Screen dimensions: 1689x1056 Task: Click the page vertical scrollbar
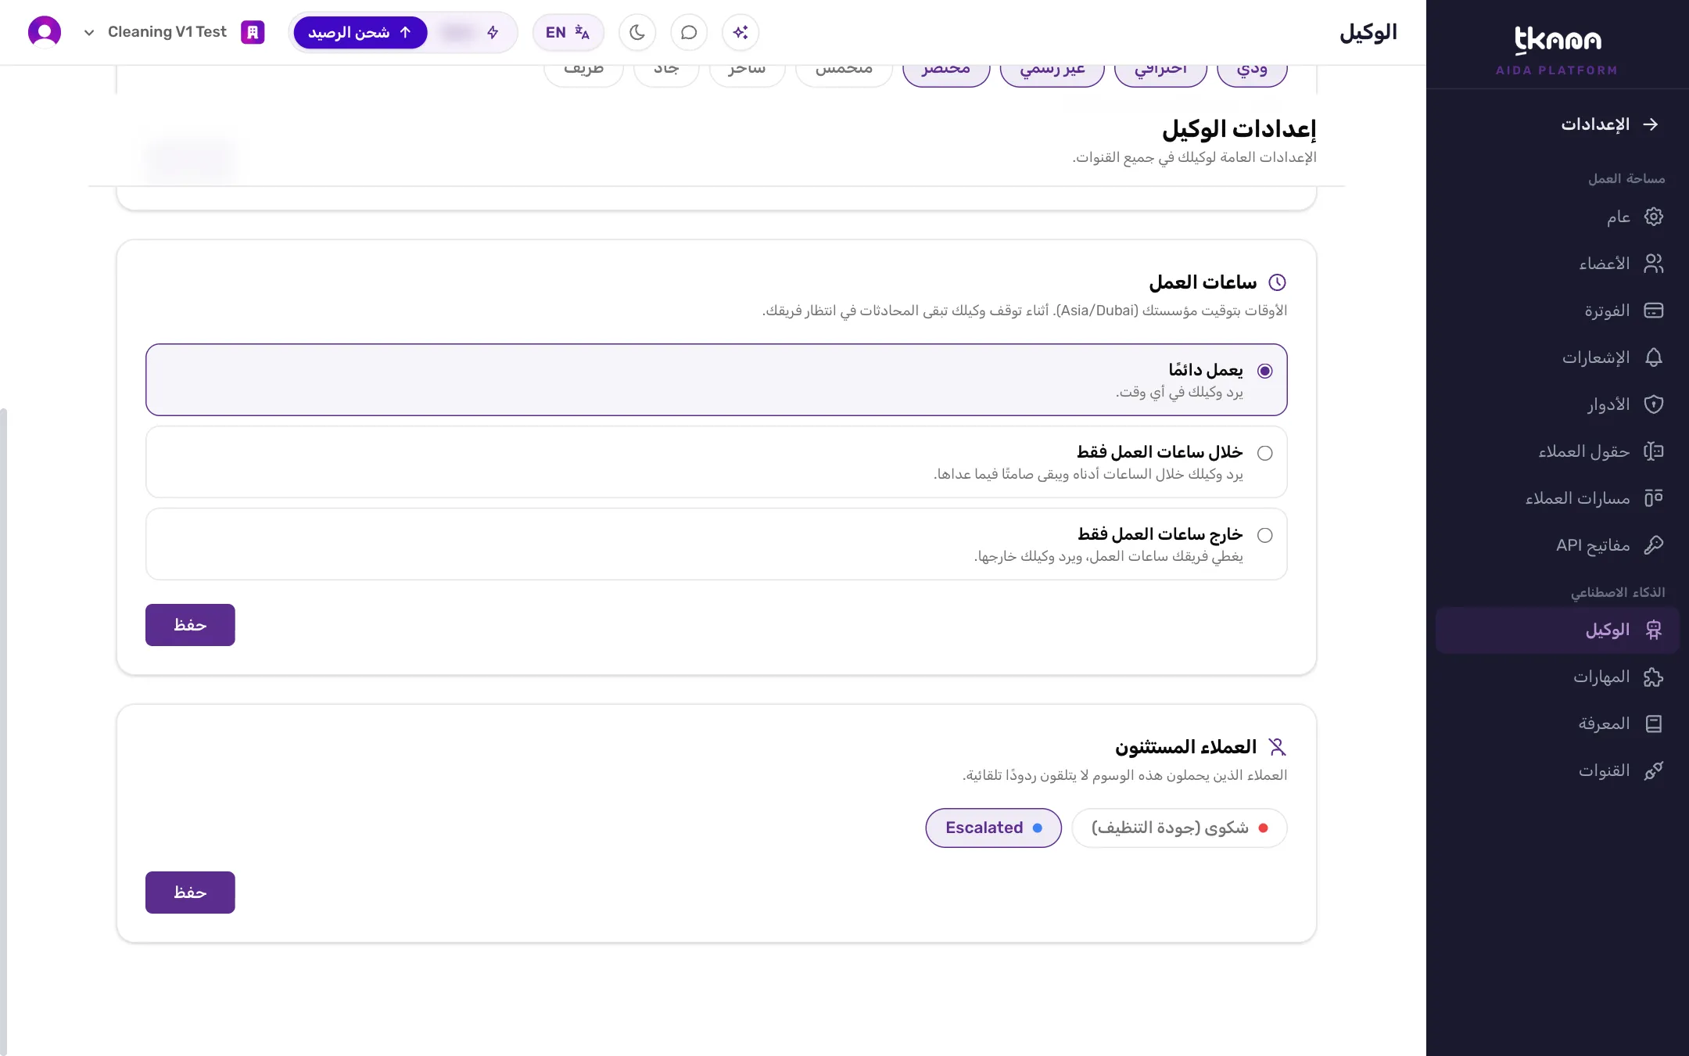point(4,731)
